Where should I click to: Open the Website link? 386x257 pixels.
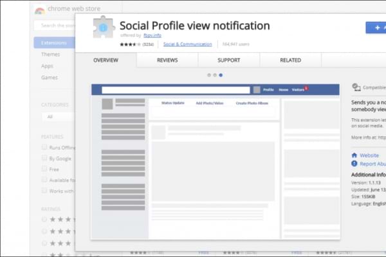point(369,155)
